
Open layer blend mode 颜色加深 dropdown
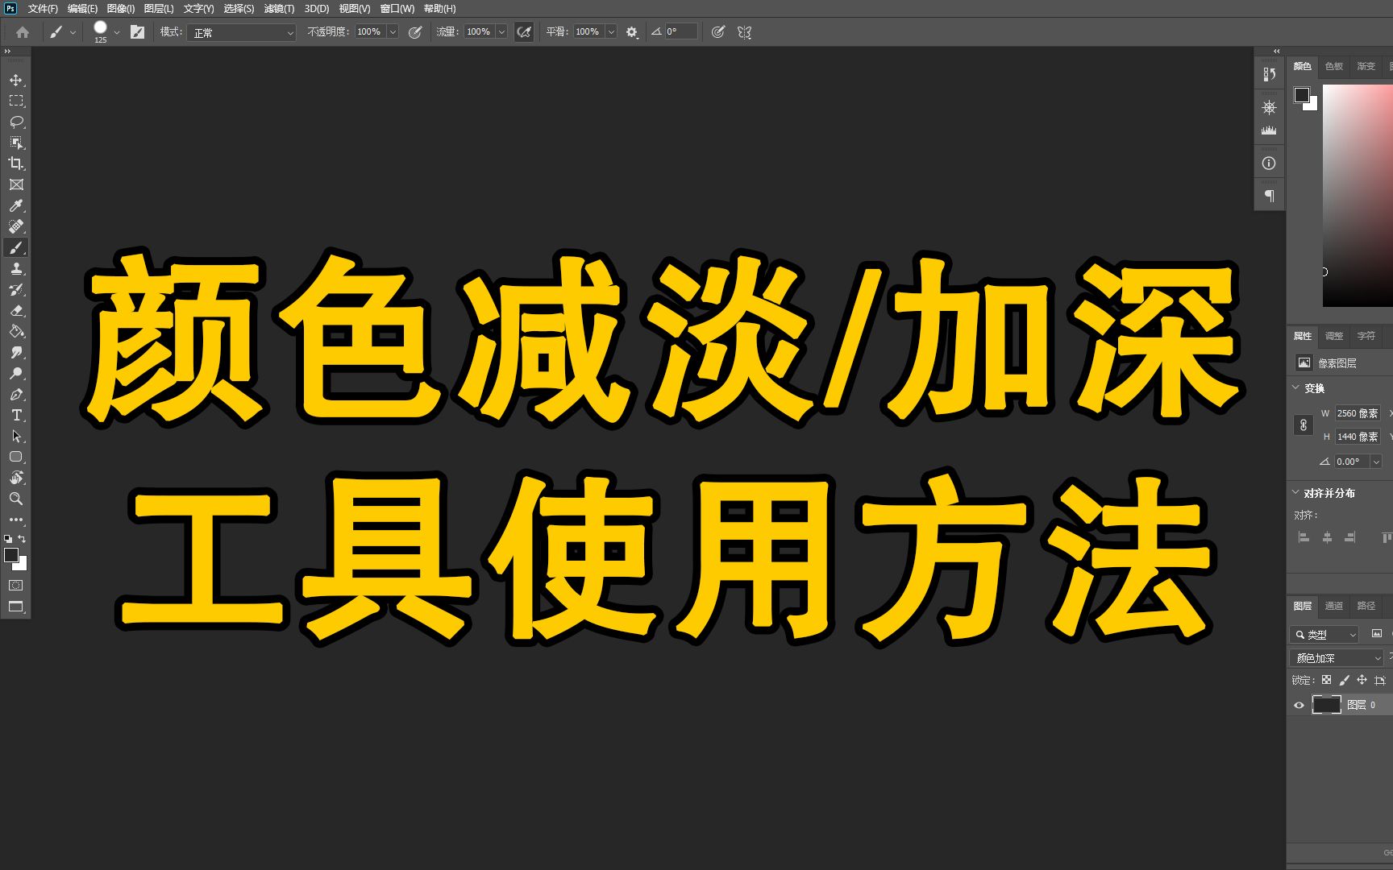[1337, 658]
